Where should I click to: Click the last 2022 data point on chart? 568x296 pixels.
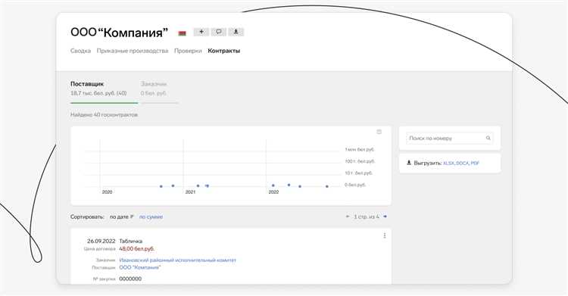(x=326, y=186)
